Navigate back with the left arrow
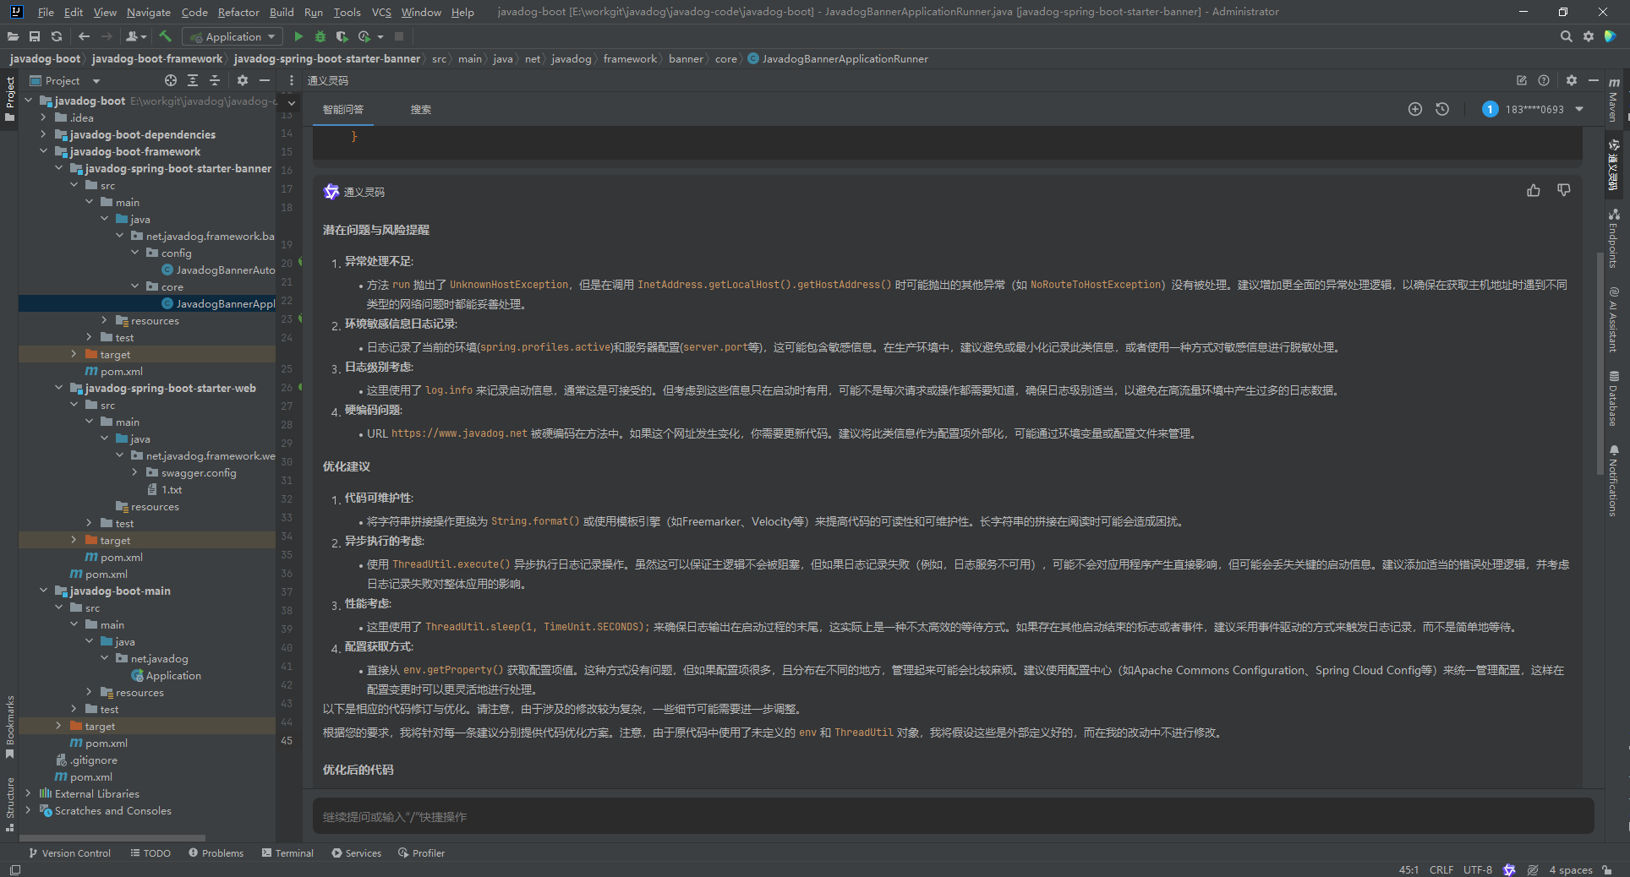The width and height of the screenshot is (1630, 877). (x=84, y=36)
